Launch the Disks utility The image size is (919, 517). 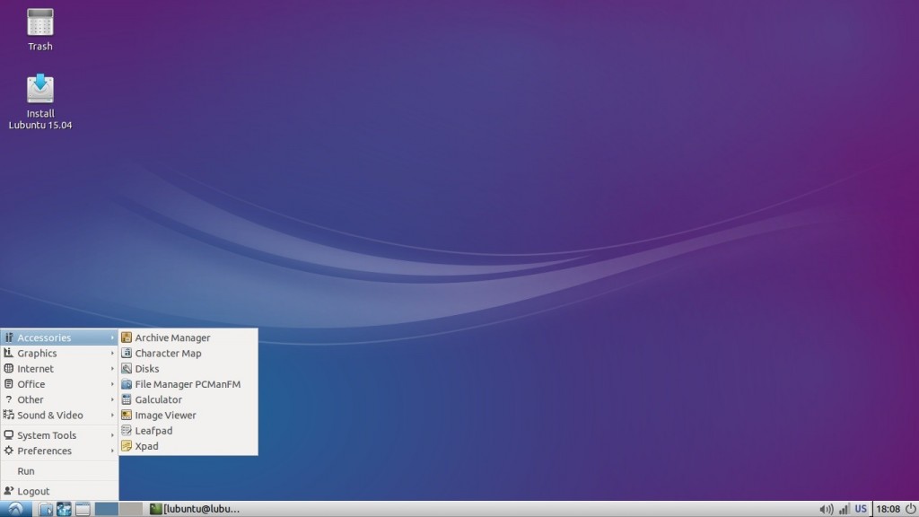coord(144,368)
